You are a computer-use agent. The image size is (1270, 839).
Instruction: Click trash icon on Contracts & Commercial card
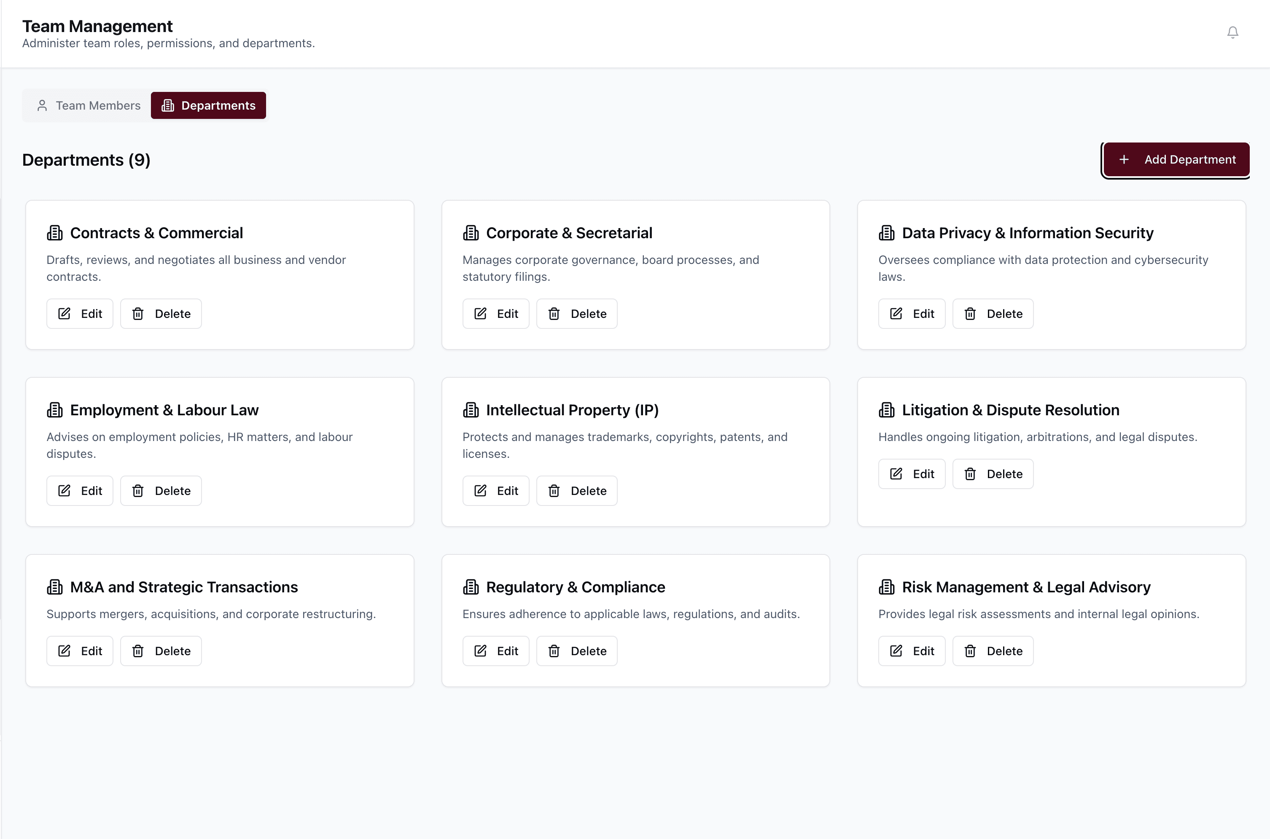138,314
